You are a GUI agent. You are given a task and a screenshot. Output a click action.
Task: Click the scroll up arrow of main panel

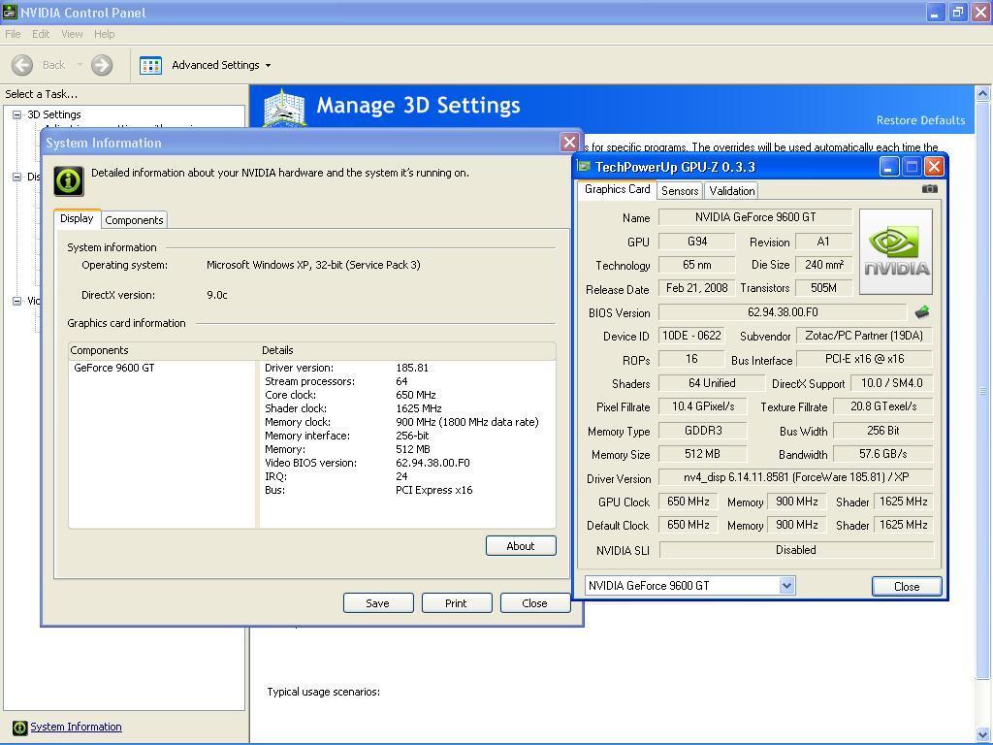(x=982, y=94)
